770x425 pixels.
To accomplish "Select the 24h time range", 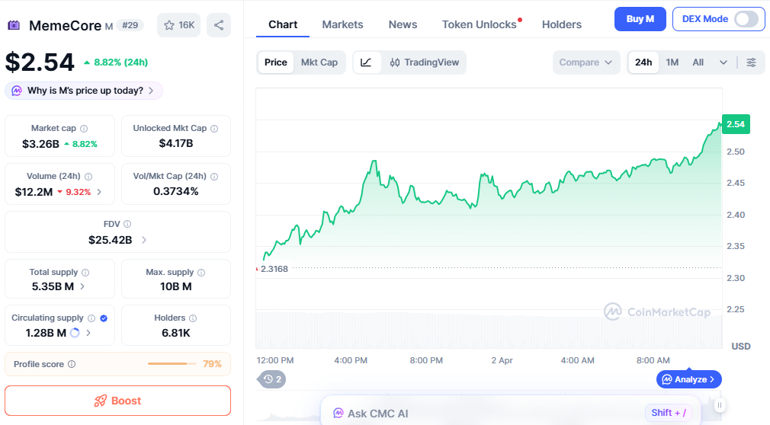I will [643, 62].
